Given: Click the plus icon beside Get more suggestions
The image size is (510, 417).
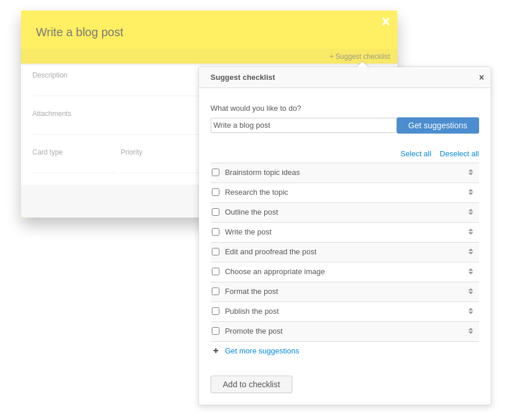Looking at the screenshot, I should point(216,351).
